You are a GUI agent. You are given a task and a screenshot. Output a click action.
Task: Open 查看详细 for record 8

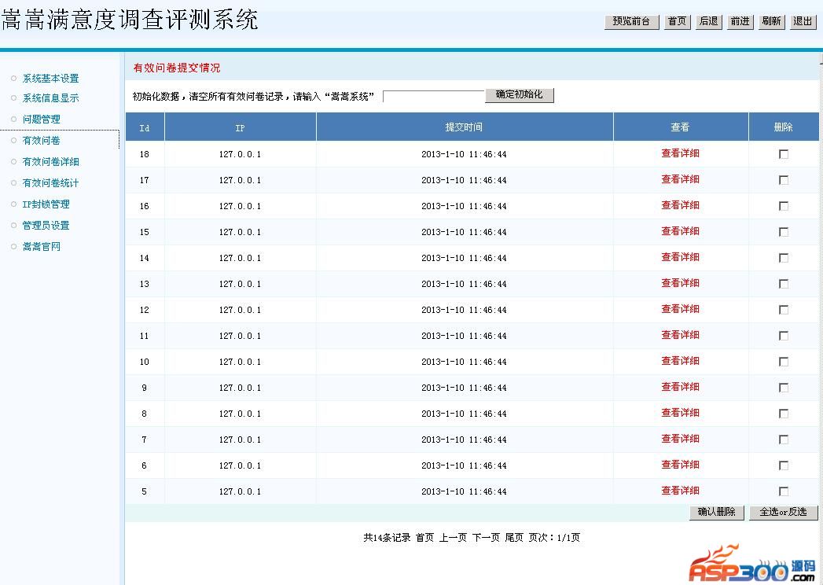pos(680,413)
